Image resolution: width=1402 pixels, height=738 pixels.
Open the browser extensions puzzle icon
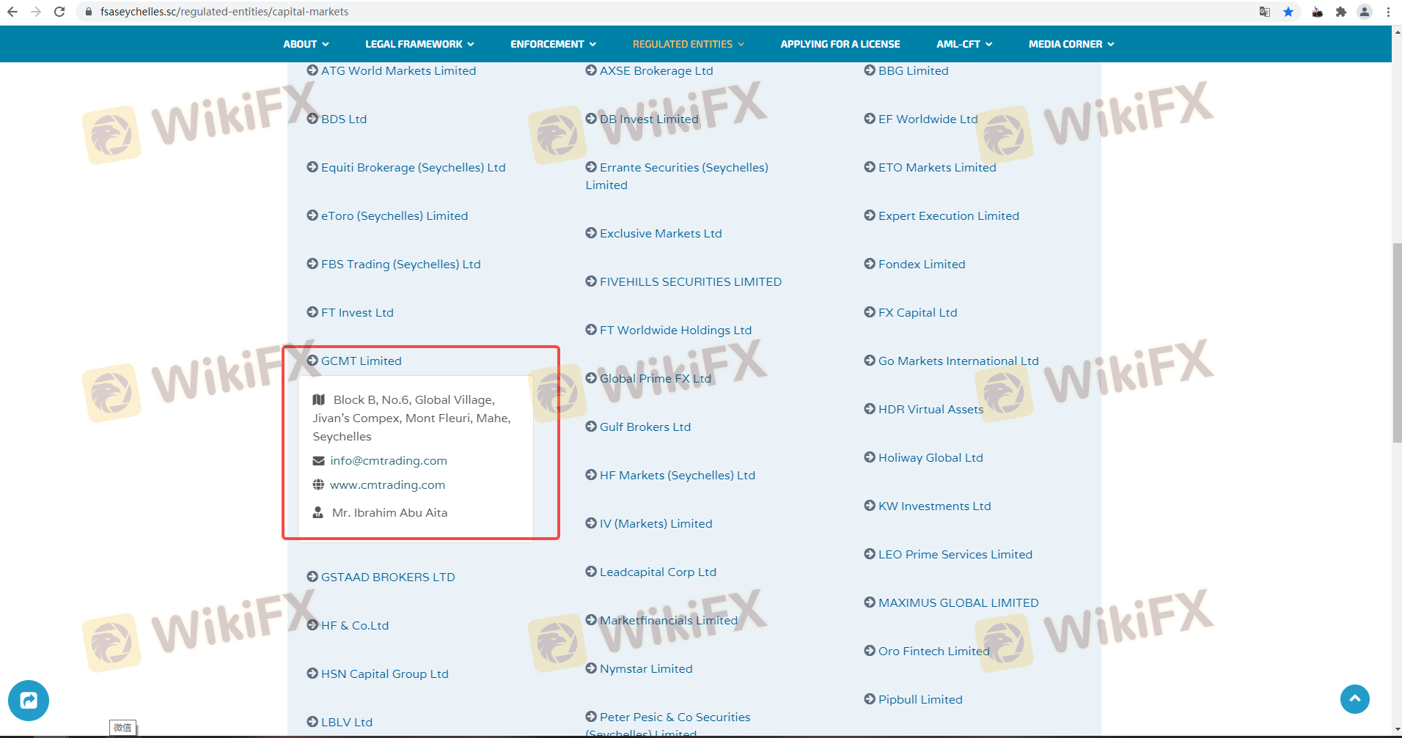(1341, 12)
